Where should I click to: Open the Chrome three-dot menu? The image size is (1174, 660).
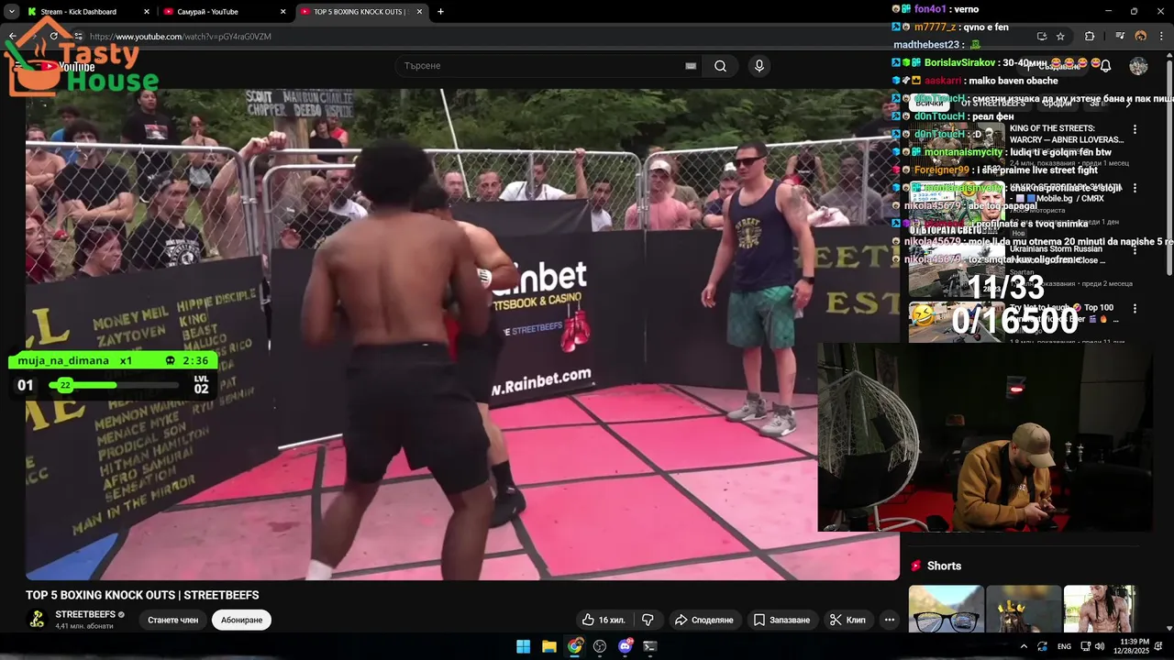[1162, 36]
